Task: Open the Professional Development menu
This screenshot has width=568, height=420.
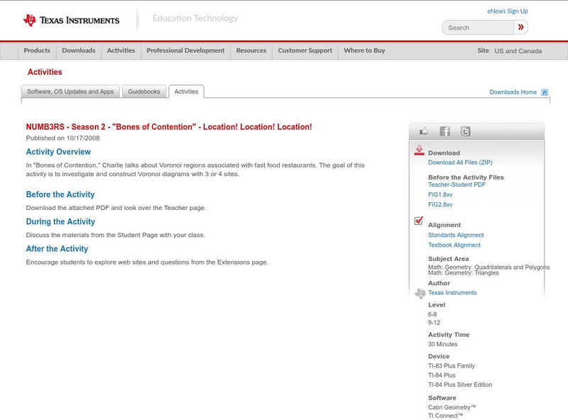Action: pos(185,50)
